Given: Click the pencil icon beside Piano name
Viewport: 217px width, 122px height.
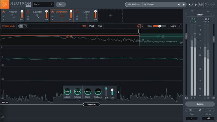Looking at the screenshot, I should point(51,4).
